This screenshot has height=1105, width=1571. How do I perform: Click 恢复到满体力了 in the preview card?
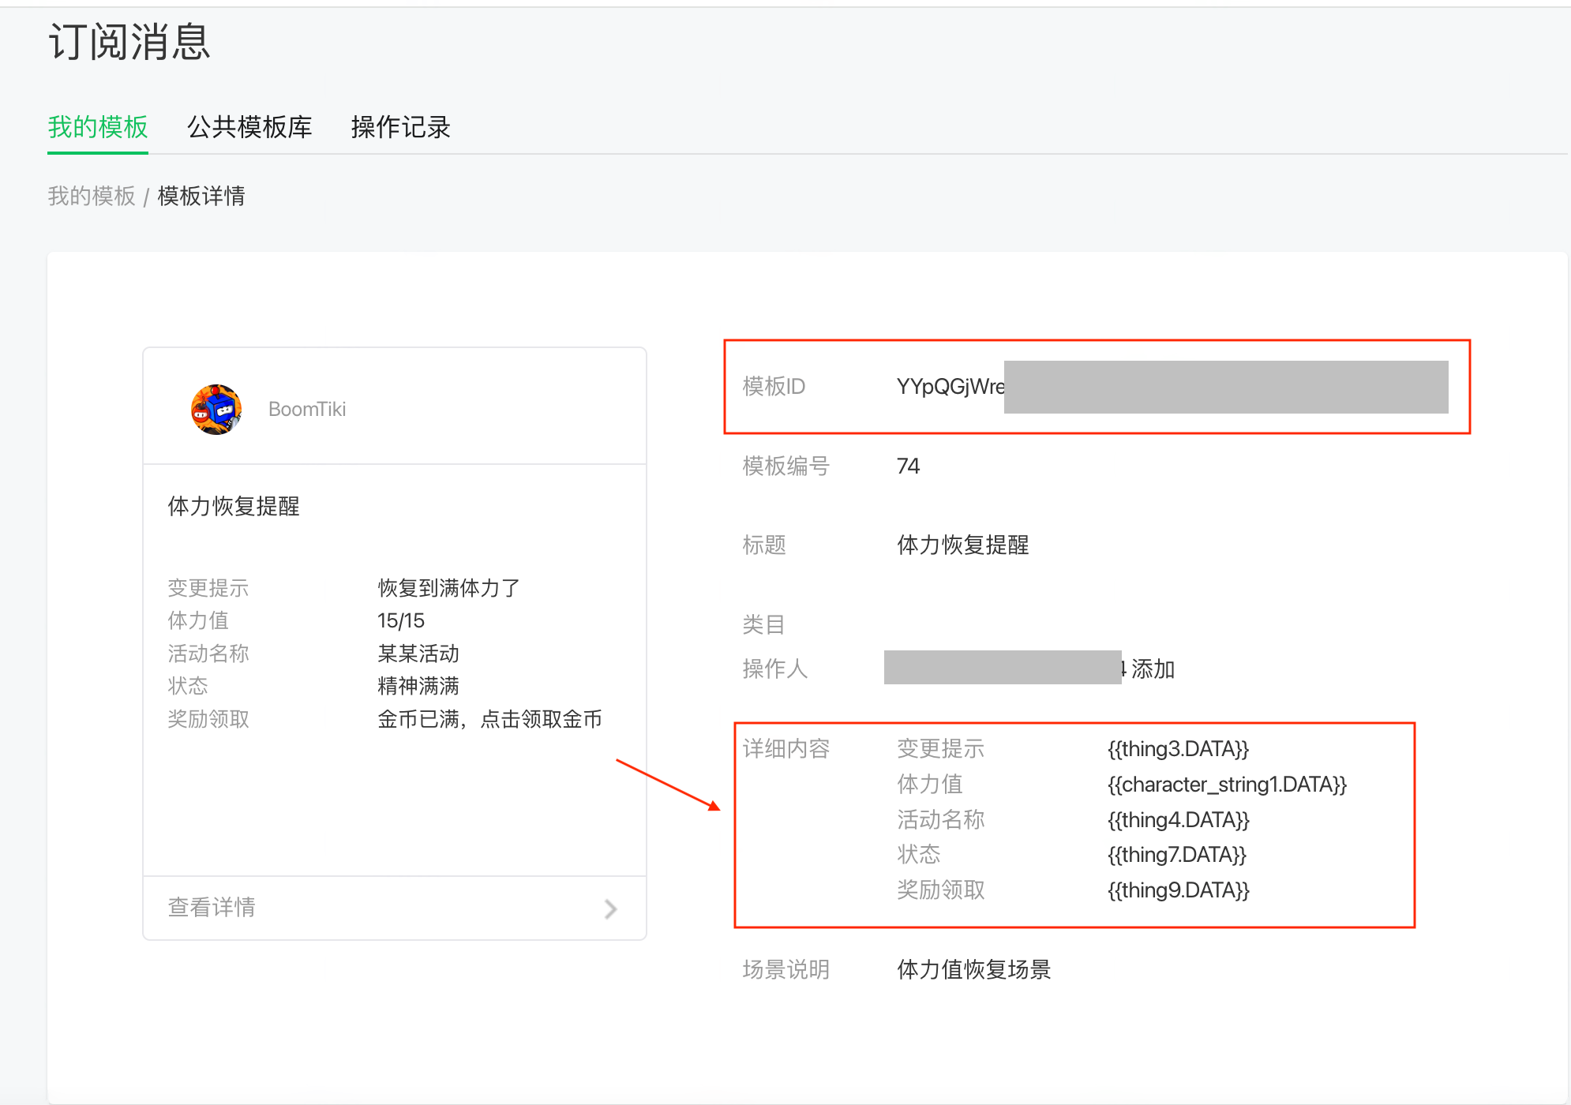tap(448, 588)
